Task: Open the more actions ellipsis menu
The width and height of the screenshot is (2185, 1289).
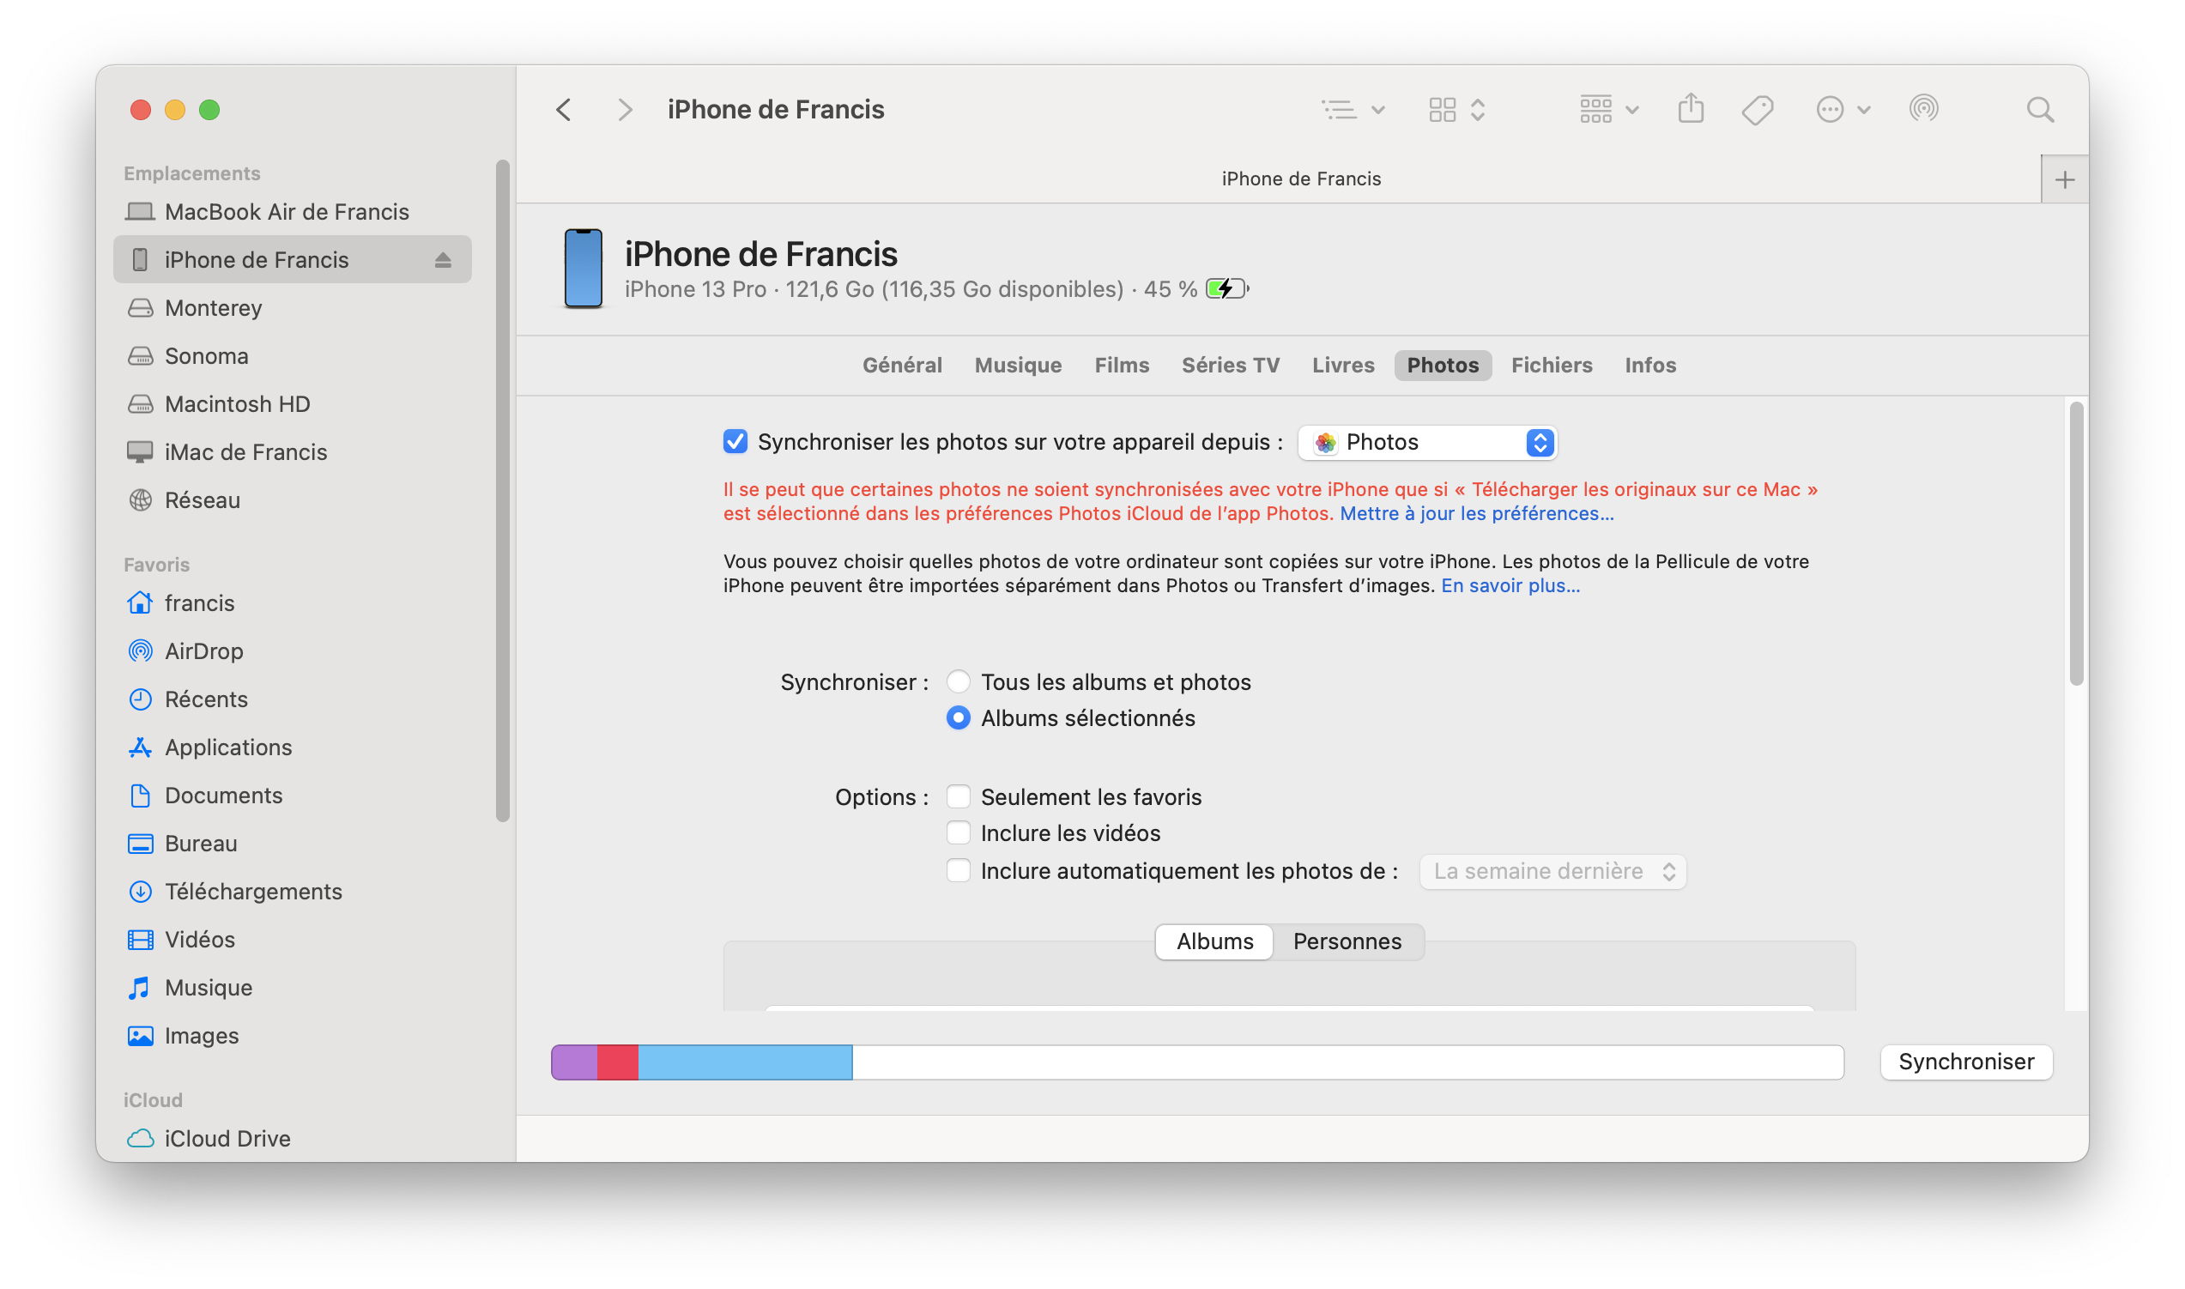Action: point(1841,110)
